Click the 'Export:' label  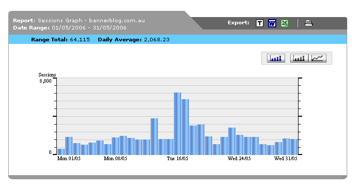239,23
